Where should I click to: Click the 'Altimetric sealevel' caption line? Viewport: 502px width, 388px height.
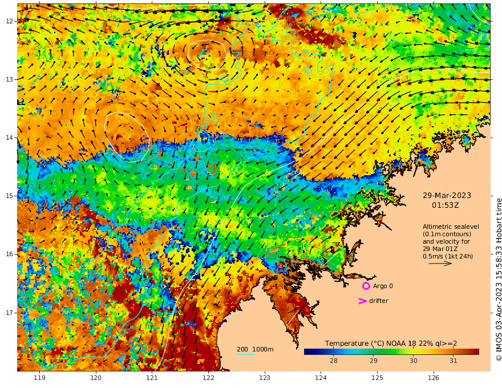pos(451,227)
